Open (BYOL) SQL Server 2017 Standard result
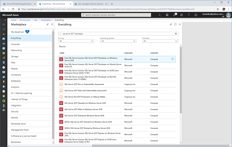232x147 pixels. (117, 122)
